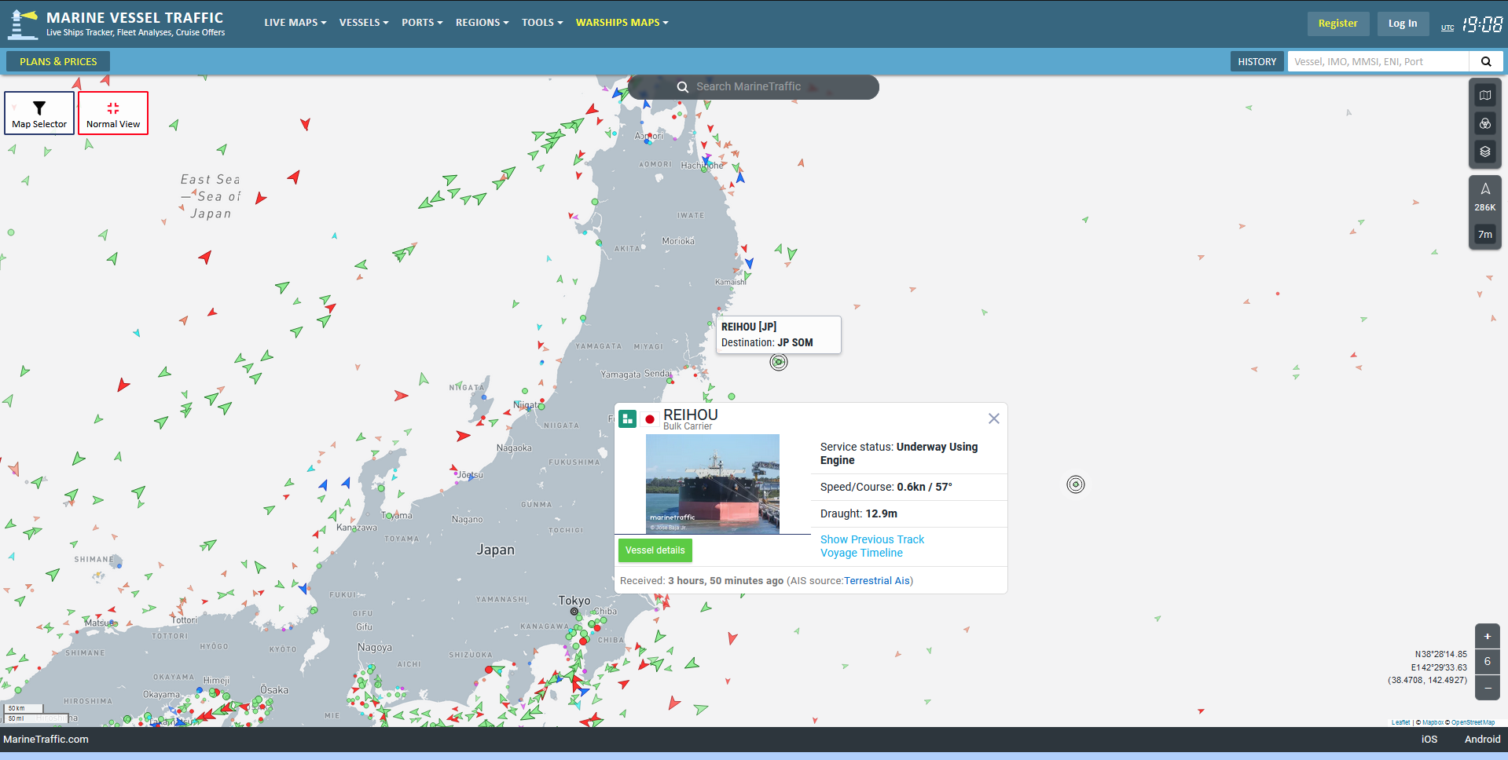Click the Tokyo city label
Screen dimensions: 1508x760
(574, 601)
